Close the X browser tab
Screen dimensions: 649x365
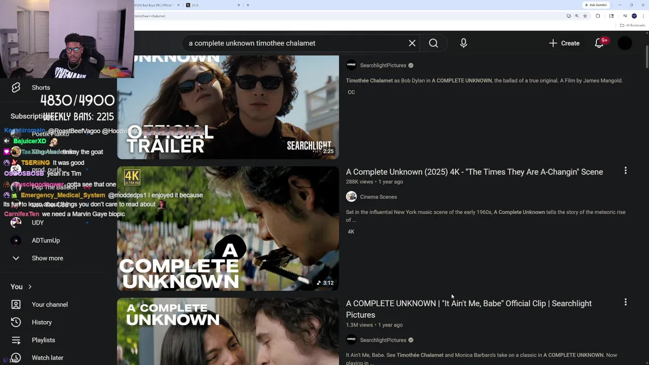coord(239,5)
